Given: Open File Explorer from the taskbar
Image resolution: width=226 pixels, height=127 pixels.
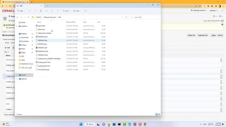Looking at the screenshot, I should 109,124.
